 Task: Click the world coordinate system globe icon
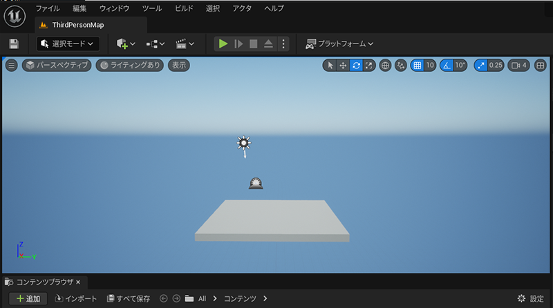pyautogui.click(x=385, y=66)
